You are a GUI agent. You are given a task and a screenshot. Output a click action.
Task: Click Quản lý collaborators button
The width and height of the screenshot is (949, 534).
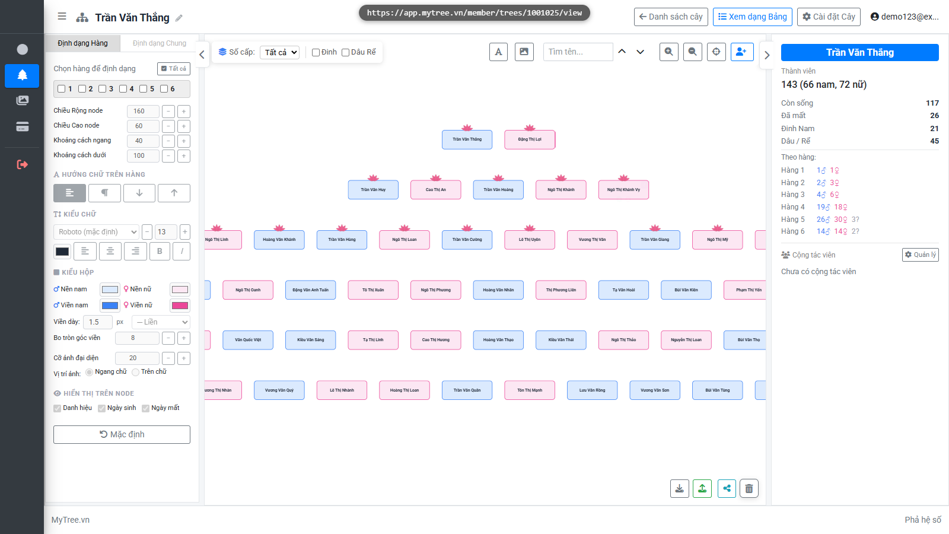pyautogui.click(x=921, y=255)
